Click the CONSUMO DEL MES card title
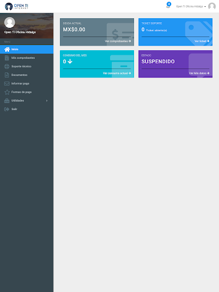 [x=75, y=55]
